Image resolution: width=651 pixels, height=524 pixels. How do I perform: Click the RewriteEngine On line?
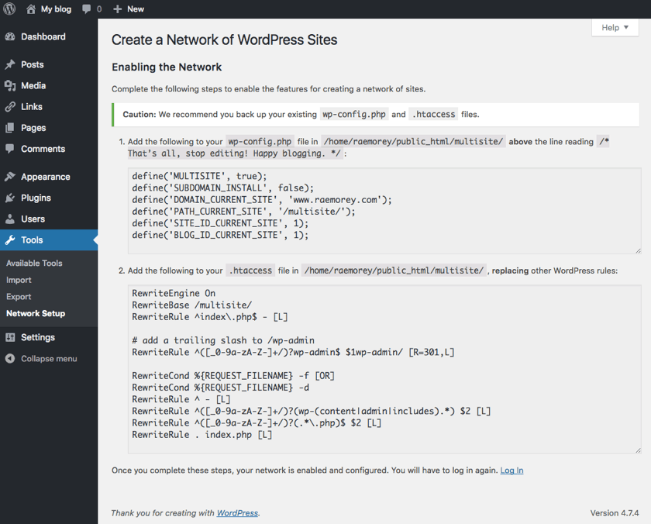174,293
